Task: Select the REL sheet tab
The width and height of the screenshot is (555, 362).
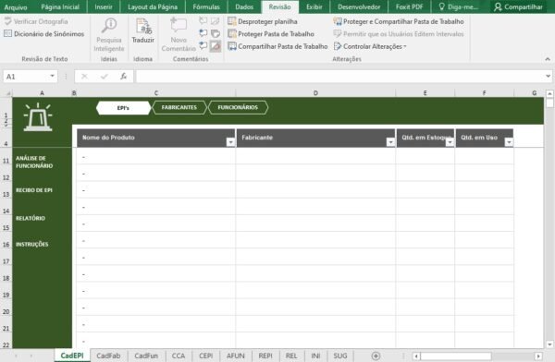Action: point(291,356)
